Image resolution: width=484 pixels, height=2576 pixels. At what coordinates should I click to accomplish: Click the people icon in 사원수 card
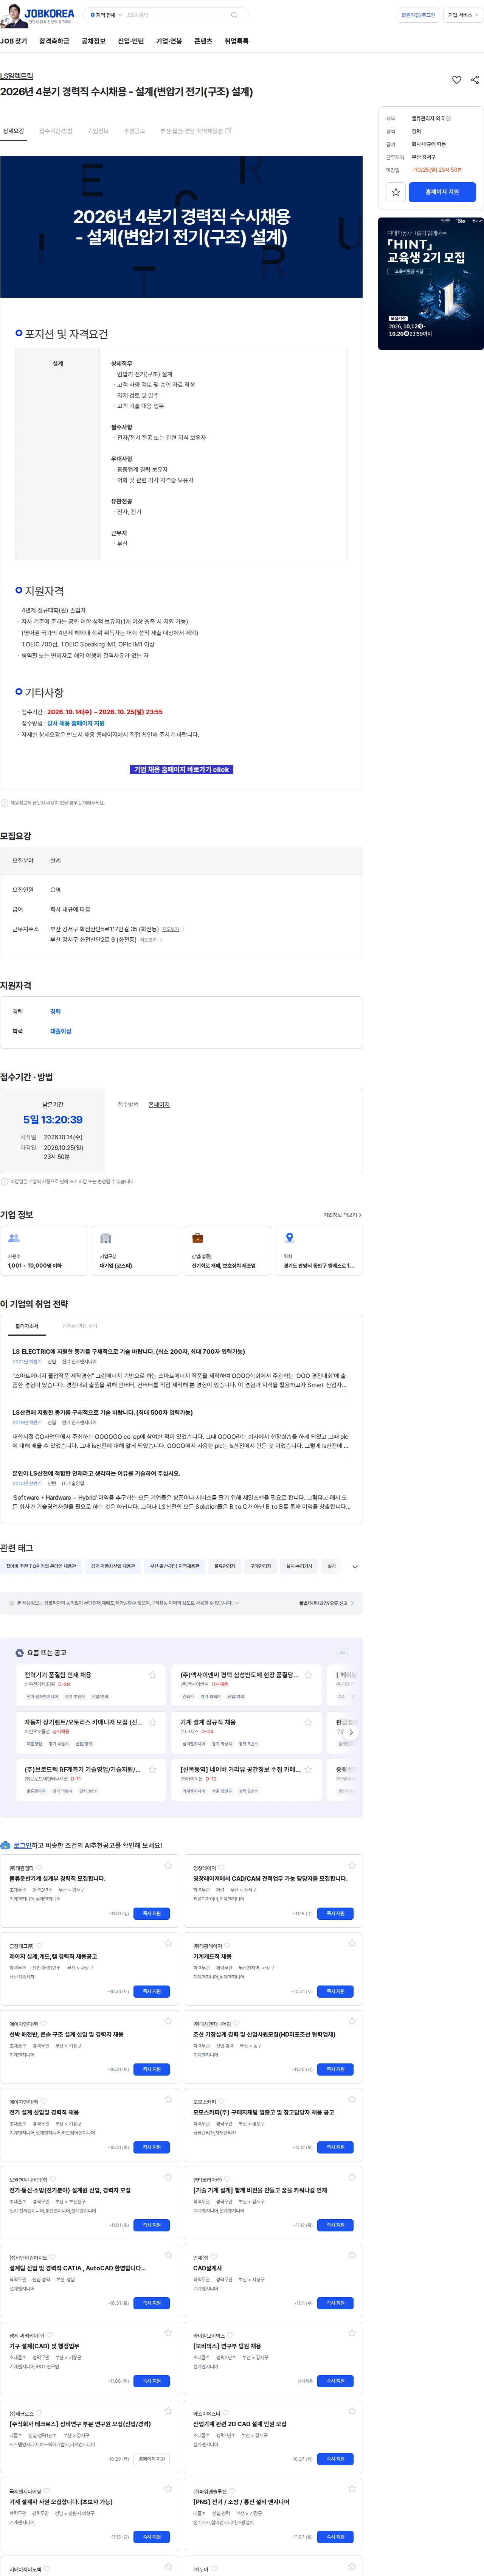[x=14, y=1238]
